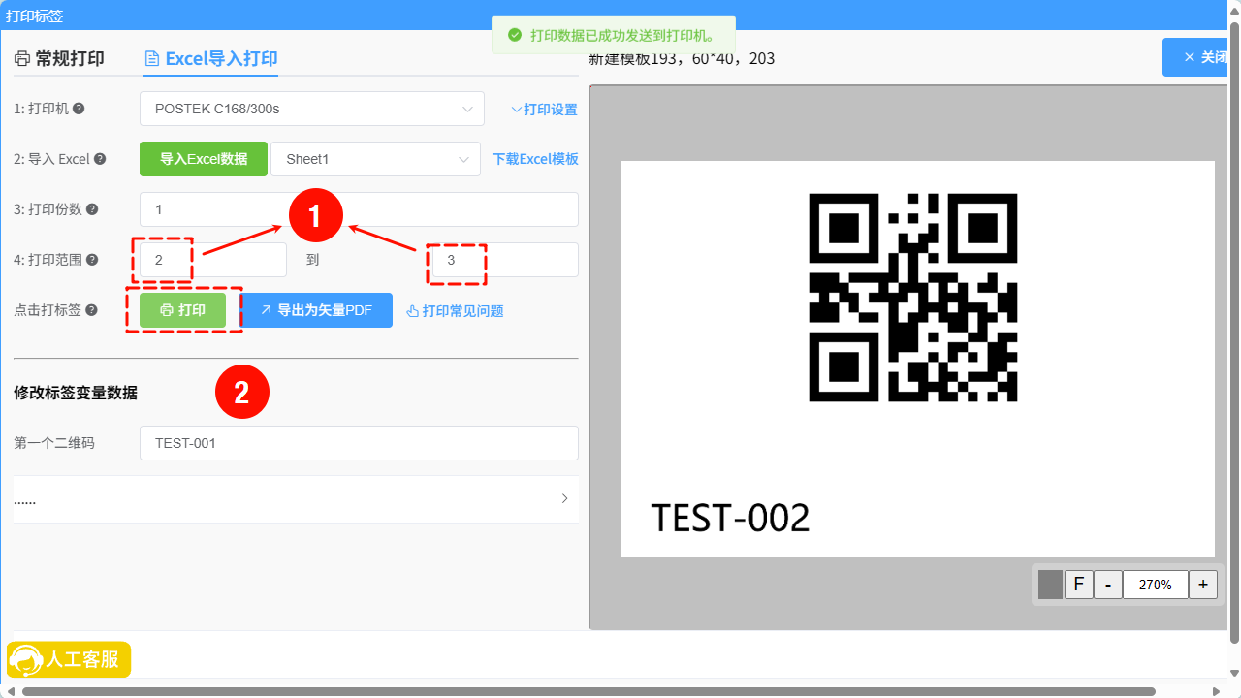Click the 关闭 close button
The image size is (1241, 698).
(x=1196, y=57)
